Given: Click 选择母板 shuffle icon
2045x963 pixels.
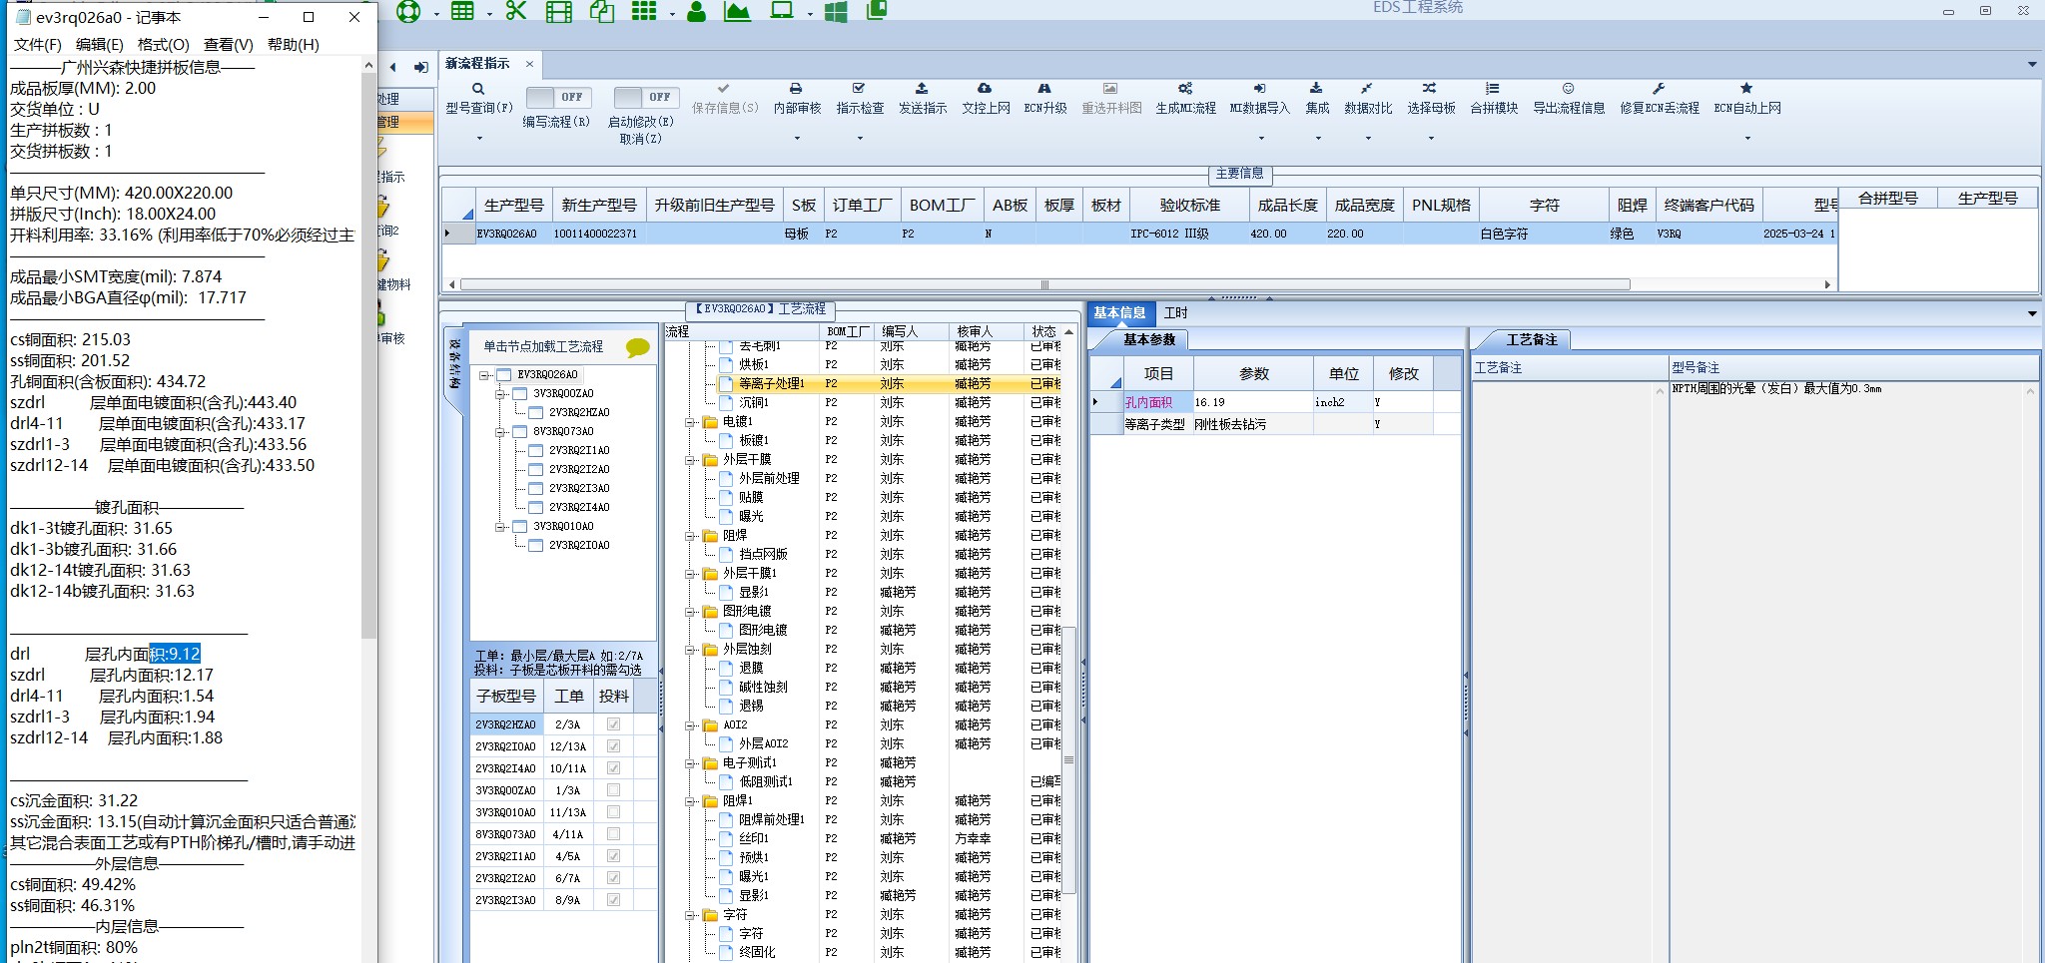Looking at the screenshot, I should (x=1430, y=89).
